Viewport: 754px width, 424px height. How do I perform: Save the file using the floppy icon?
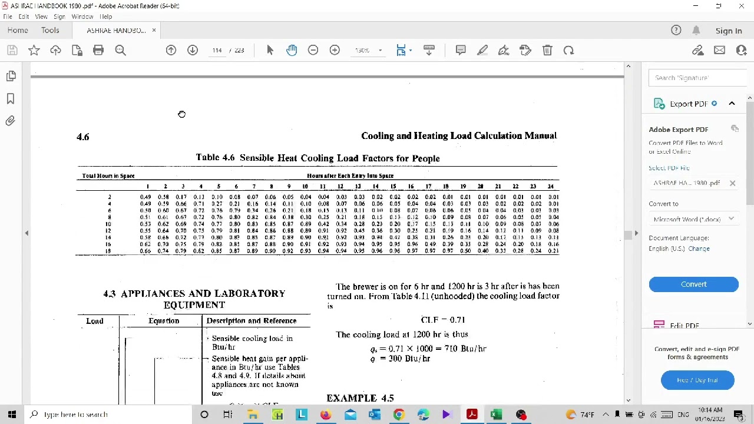pyautogui.click(x=12, y=51)
